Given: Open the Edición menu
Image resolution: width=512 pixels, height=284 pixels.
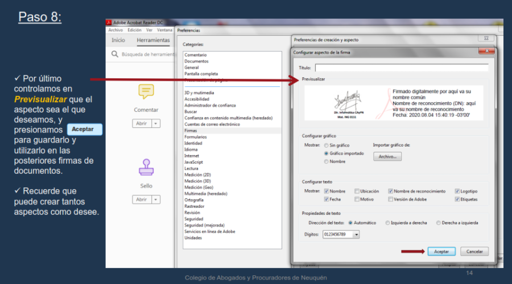Looking at the screenshot, I should [134, 30].
